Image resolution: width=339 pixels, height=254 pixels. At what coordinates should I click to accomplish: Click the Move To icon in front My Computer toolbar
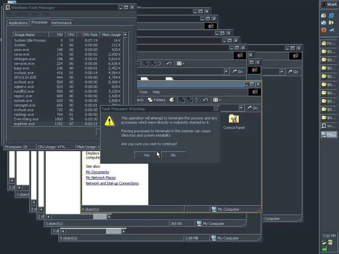(182, 100)
